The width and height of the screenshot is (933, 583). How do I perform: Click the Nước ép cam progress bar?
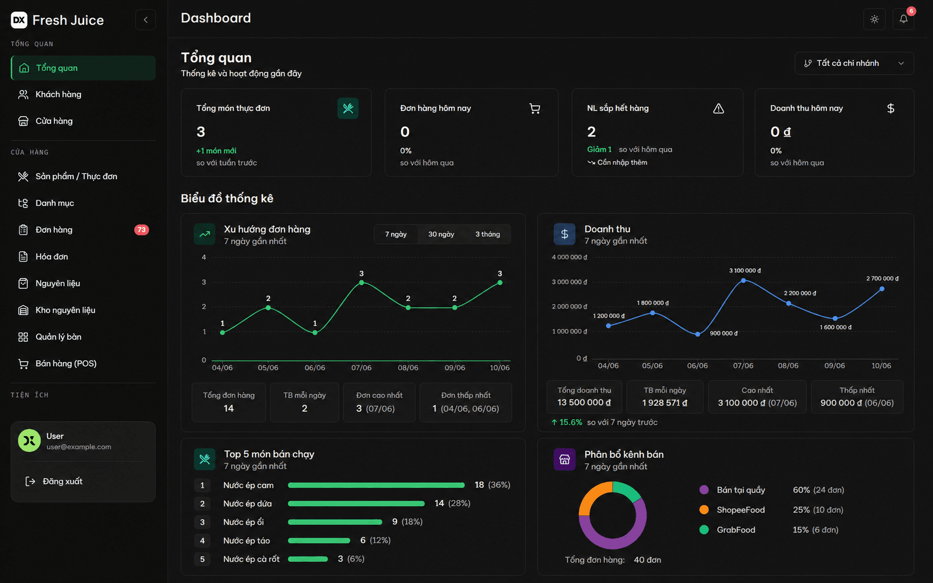(376, 485)
